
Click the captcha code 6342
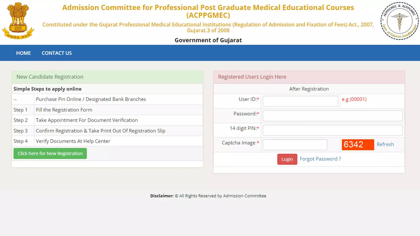(x=358, y=144)
